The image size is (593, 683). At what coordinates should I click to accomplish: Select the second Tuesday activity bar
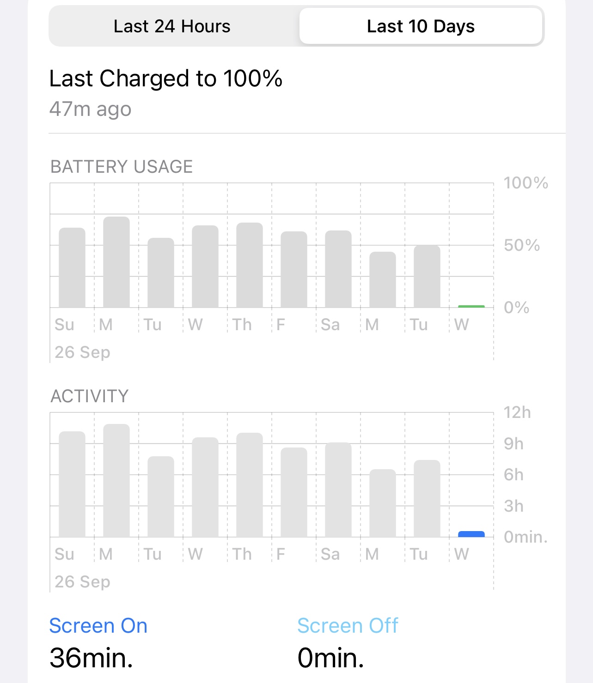pos(427,498)
